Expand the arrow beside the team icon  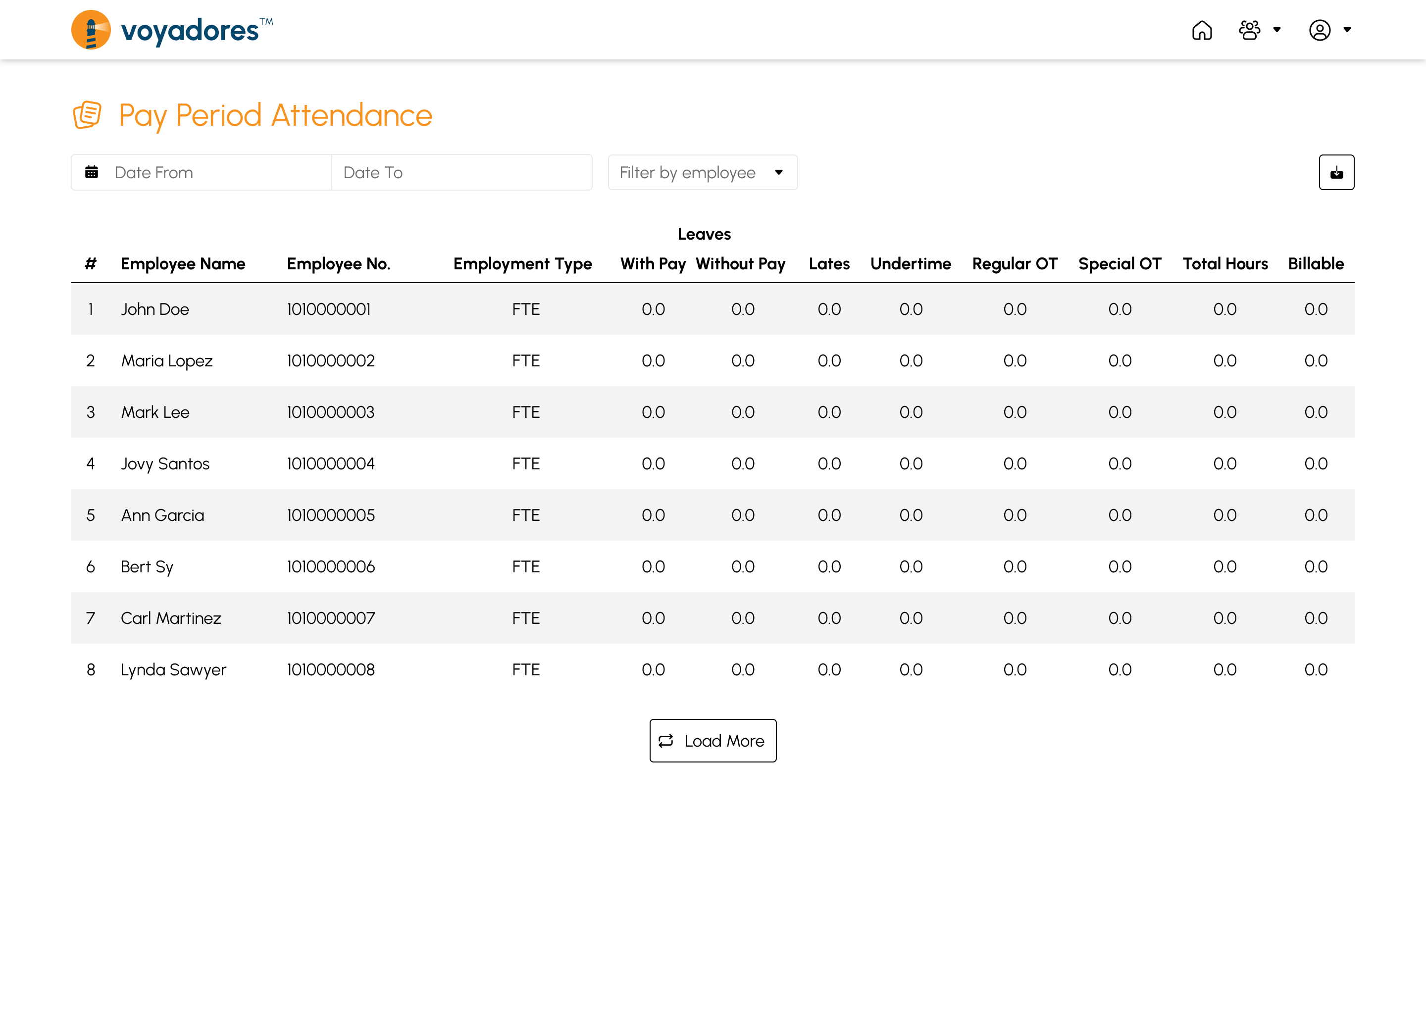click(x=1277, y=30)
